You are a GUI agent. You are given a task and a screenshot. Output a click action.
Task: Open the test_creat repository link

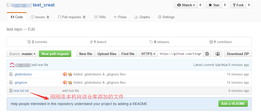pos(43,5)
